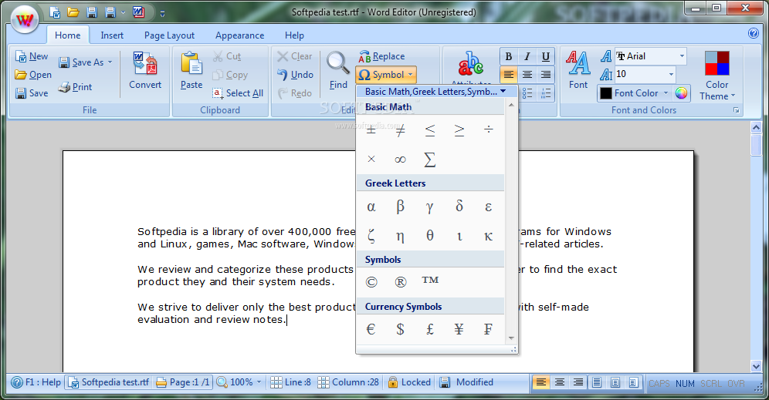Click the Replace tool

[382, 56]
